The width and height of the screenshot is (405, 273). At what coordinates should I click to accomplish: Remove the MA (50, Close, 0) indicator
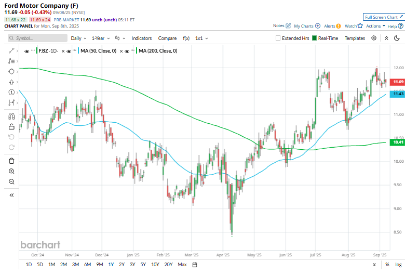pos(121,51)
